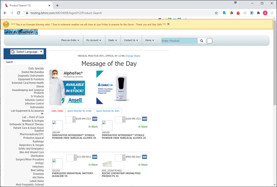Click quantity box for Energizer battery
The image size is (277, 187).
click(x=70, y=158)
